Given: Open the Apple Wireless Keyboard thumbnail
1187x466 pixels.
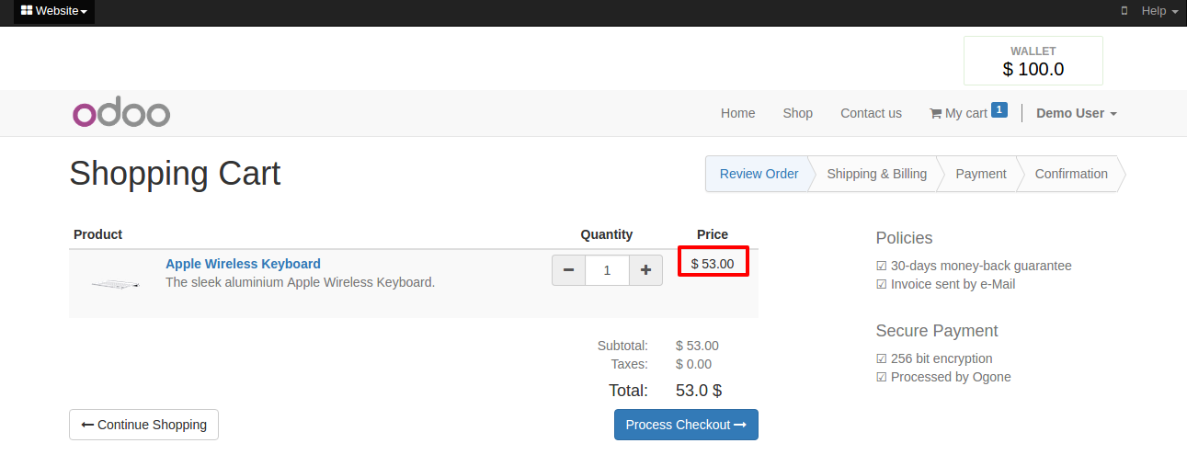Looking at the screenshot, I should [116, 284].
